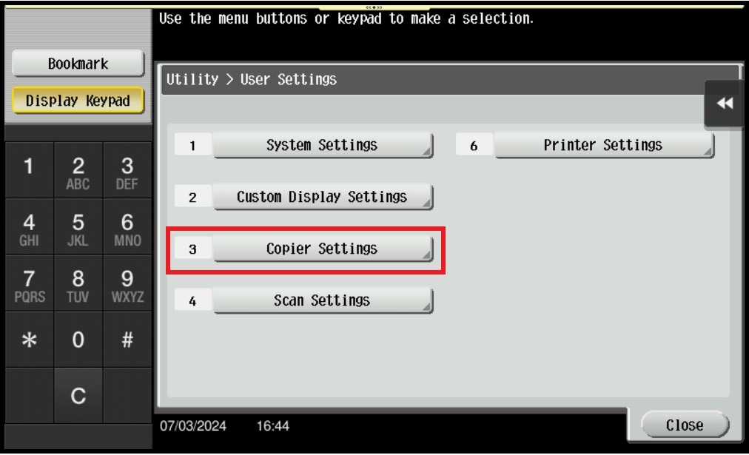Tap keypad digit 9 WXYZ
749x455 pixels.
point(127,283)
